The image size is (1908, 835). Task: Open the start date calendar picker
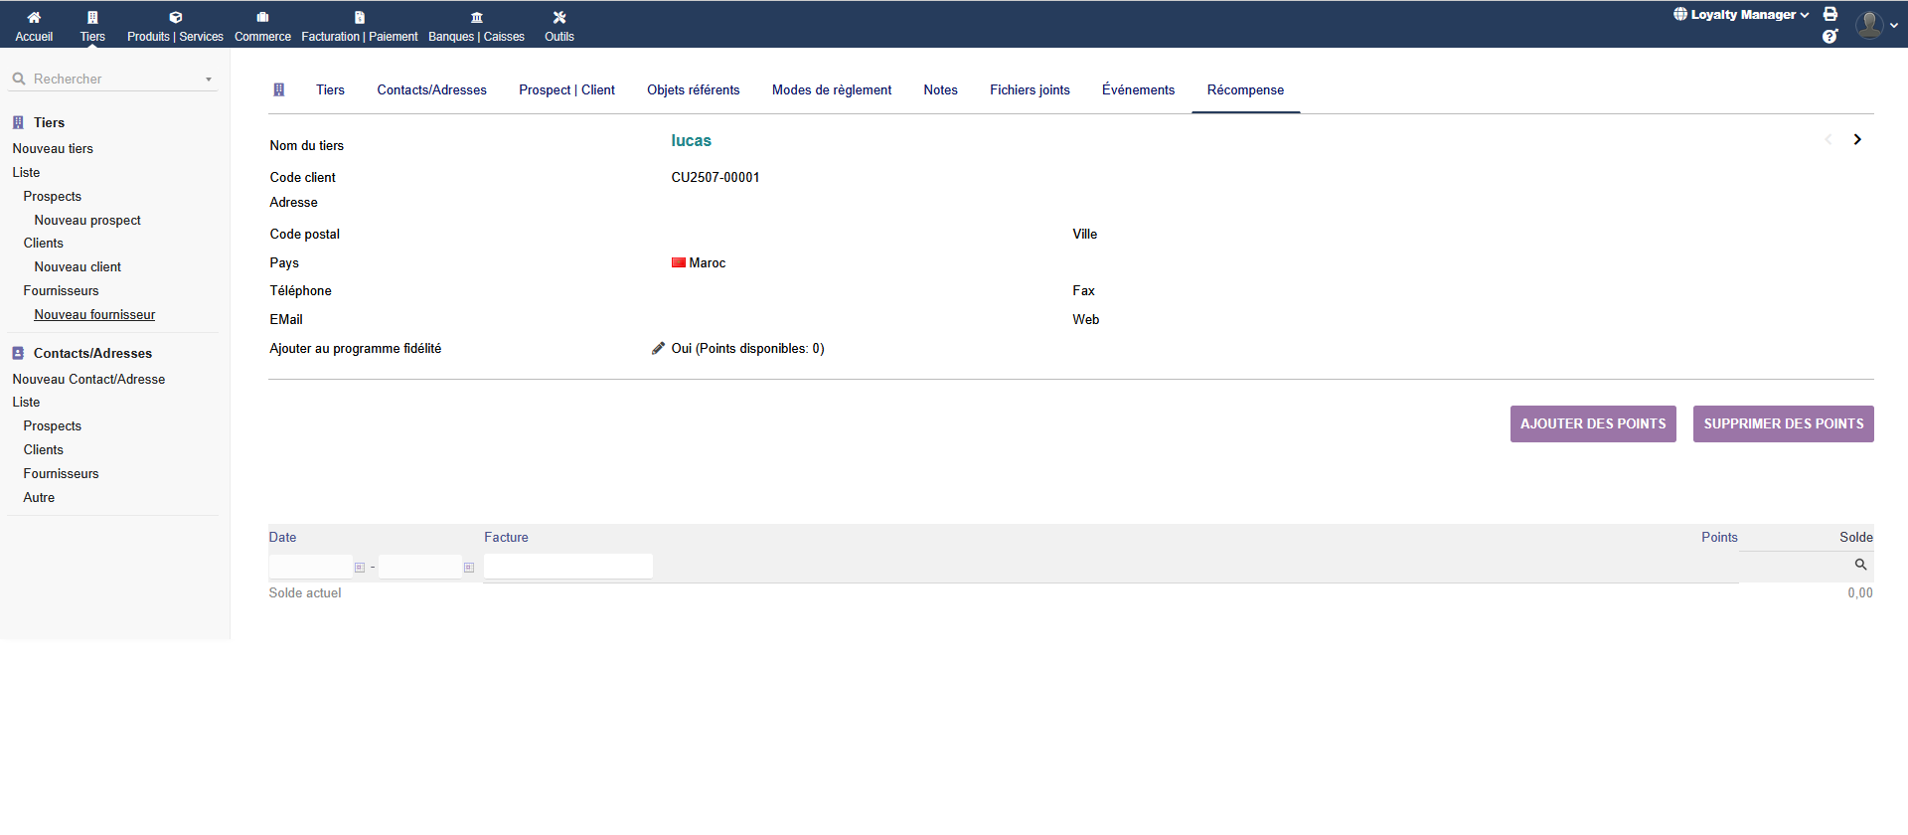coord(360,568)
